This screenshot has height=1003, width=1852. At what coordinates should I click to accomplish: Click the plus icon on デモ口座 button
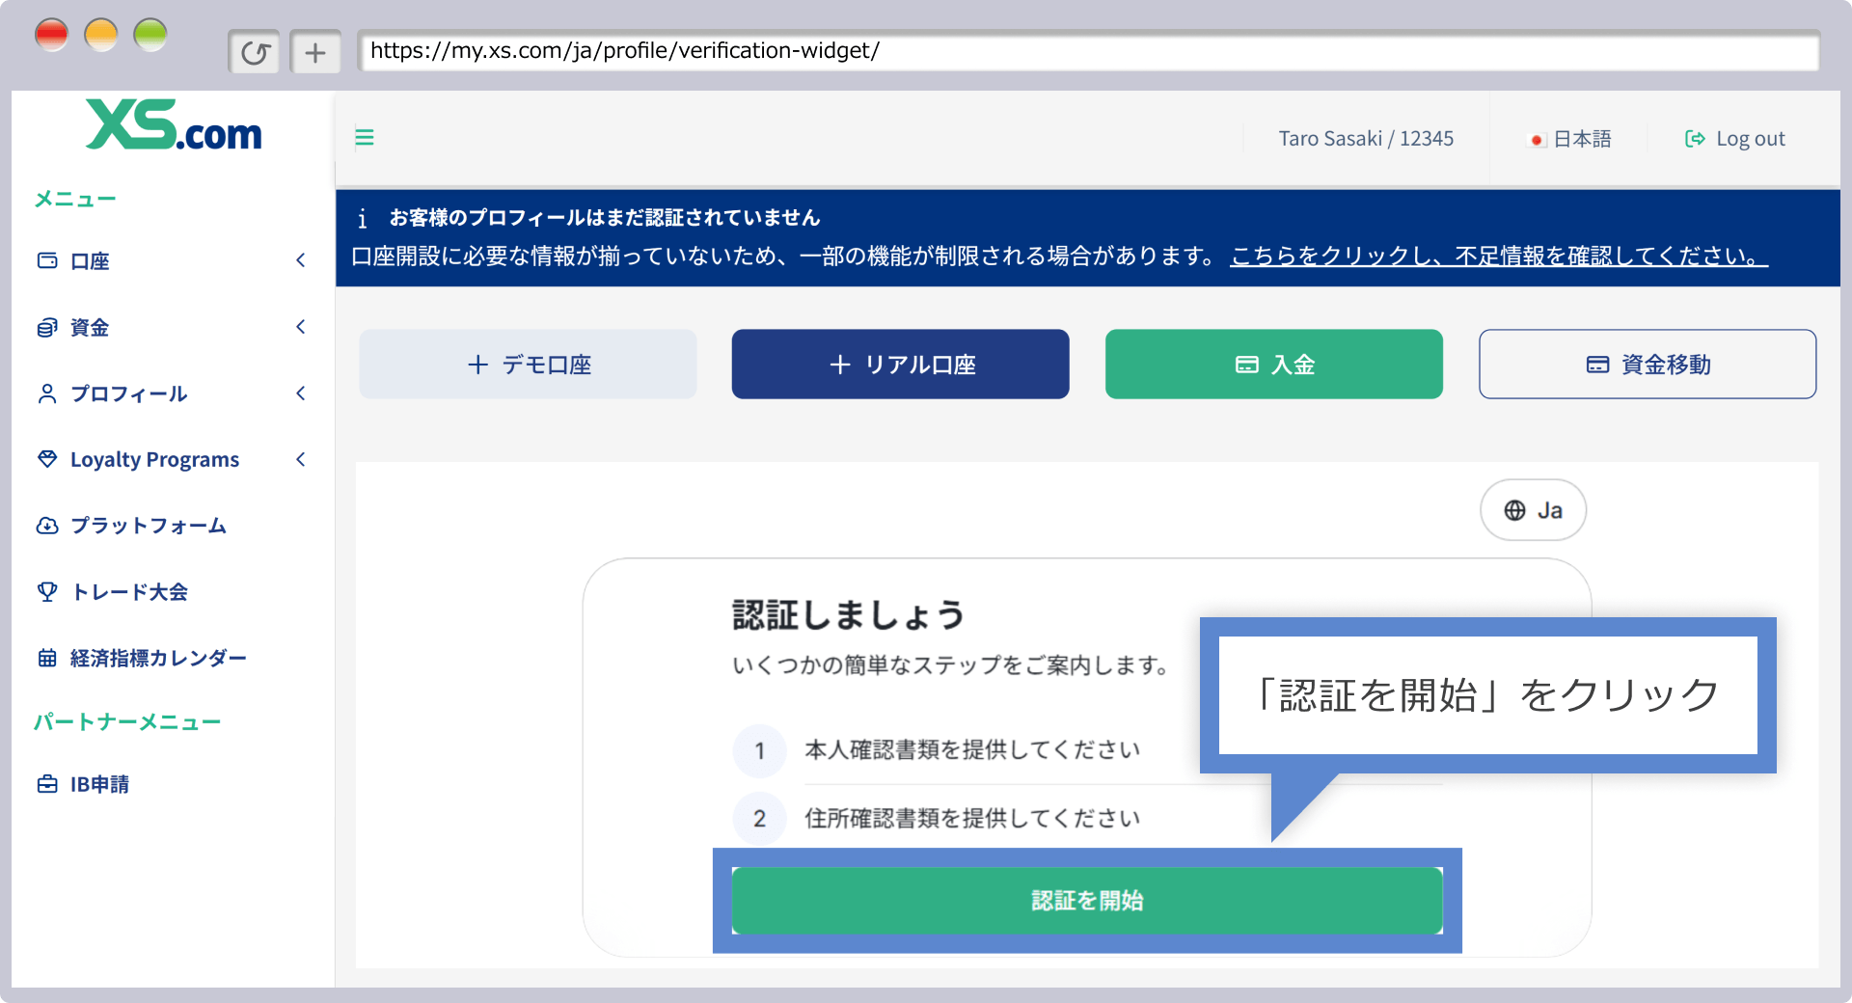point(477,365)
